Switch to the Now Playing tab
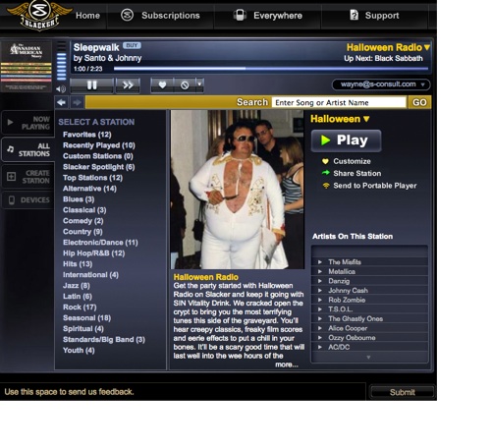This screenshot has width=491, height=448. coord(27,123)
